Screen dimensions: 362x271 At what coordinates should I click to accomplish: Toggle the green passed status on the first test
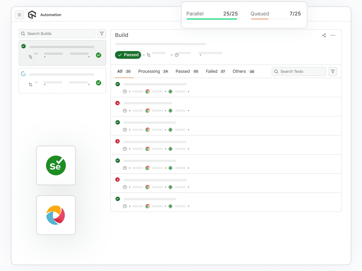117,84
